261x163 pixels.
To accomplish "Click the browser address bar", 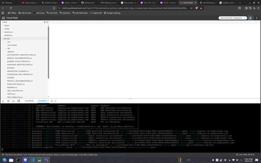I will click(125, 8).
